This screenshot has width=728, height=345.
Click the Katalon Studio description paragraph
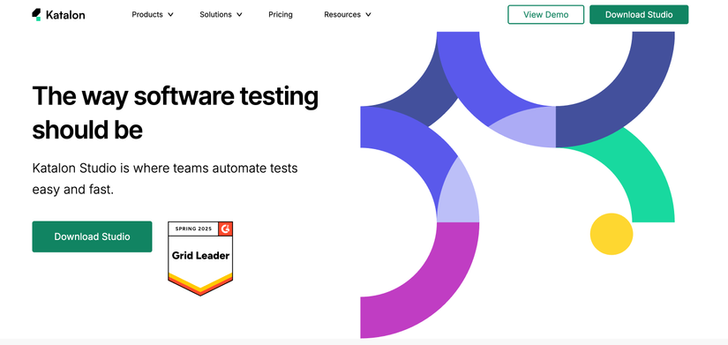(x=165, y=179)
